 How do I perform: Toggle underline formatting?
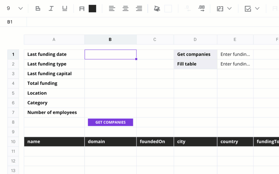click(65, 8)
